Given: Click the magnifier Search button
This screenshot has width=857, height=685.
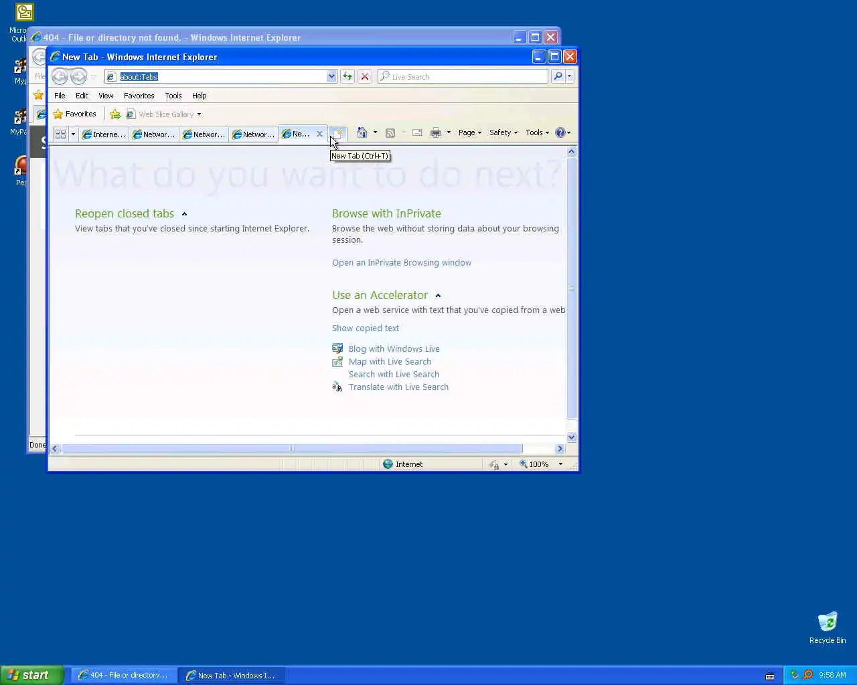Looking at the screenshot, I should [558, 76].
